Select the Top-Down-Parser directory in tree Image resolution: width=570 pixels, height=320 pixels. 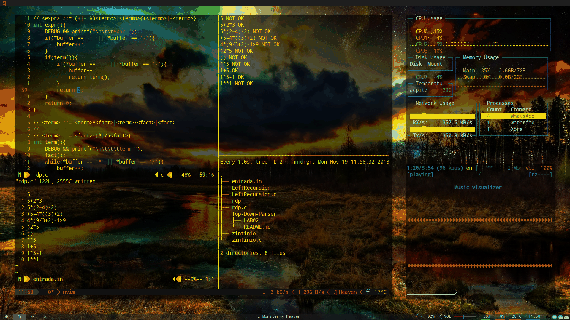click(254, 214)
